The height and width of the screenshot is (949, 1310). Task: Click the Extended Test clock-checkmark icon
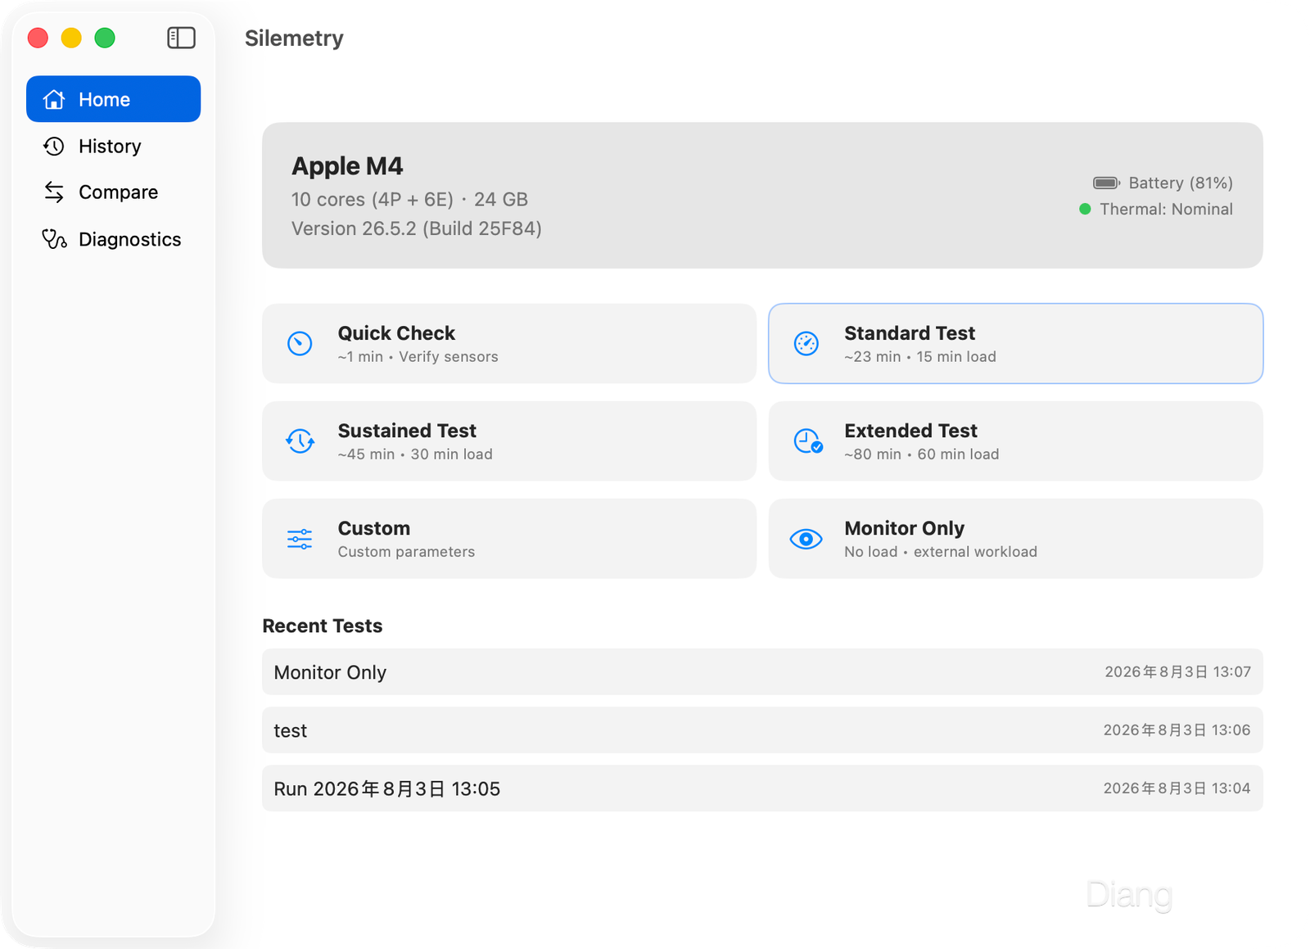pos(808,441)
